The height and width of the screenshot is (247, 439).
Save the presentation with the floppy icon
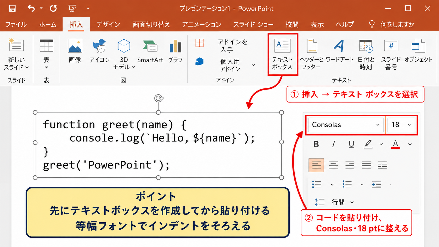point(12,8)
